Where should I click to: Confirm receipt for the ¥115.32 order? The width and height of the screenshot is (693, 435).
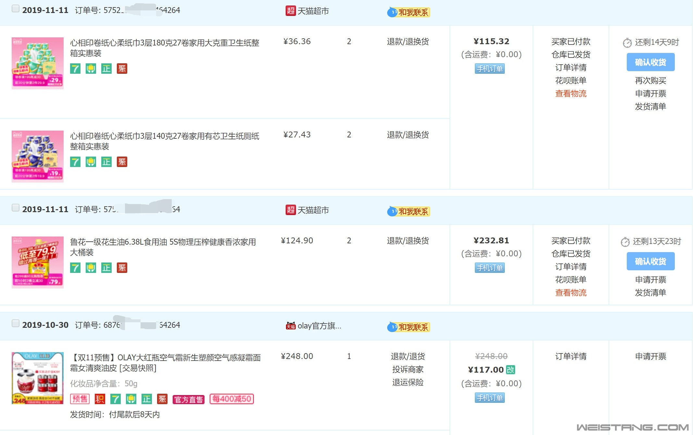click(x=651, y=62)
